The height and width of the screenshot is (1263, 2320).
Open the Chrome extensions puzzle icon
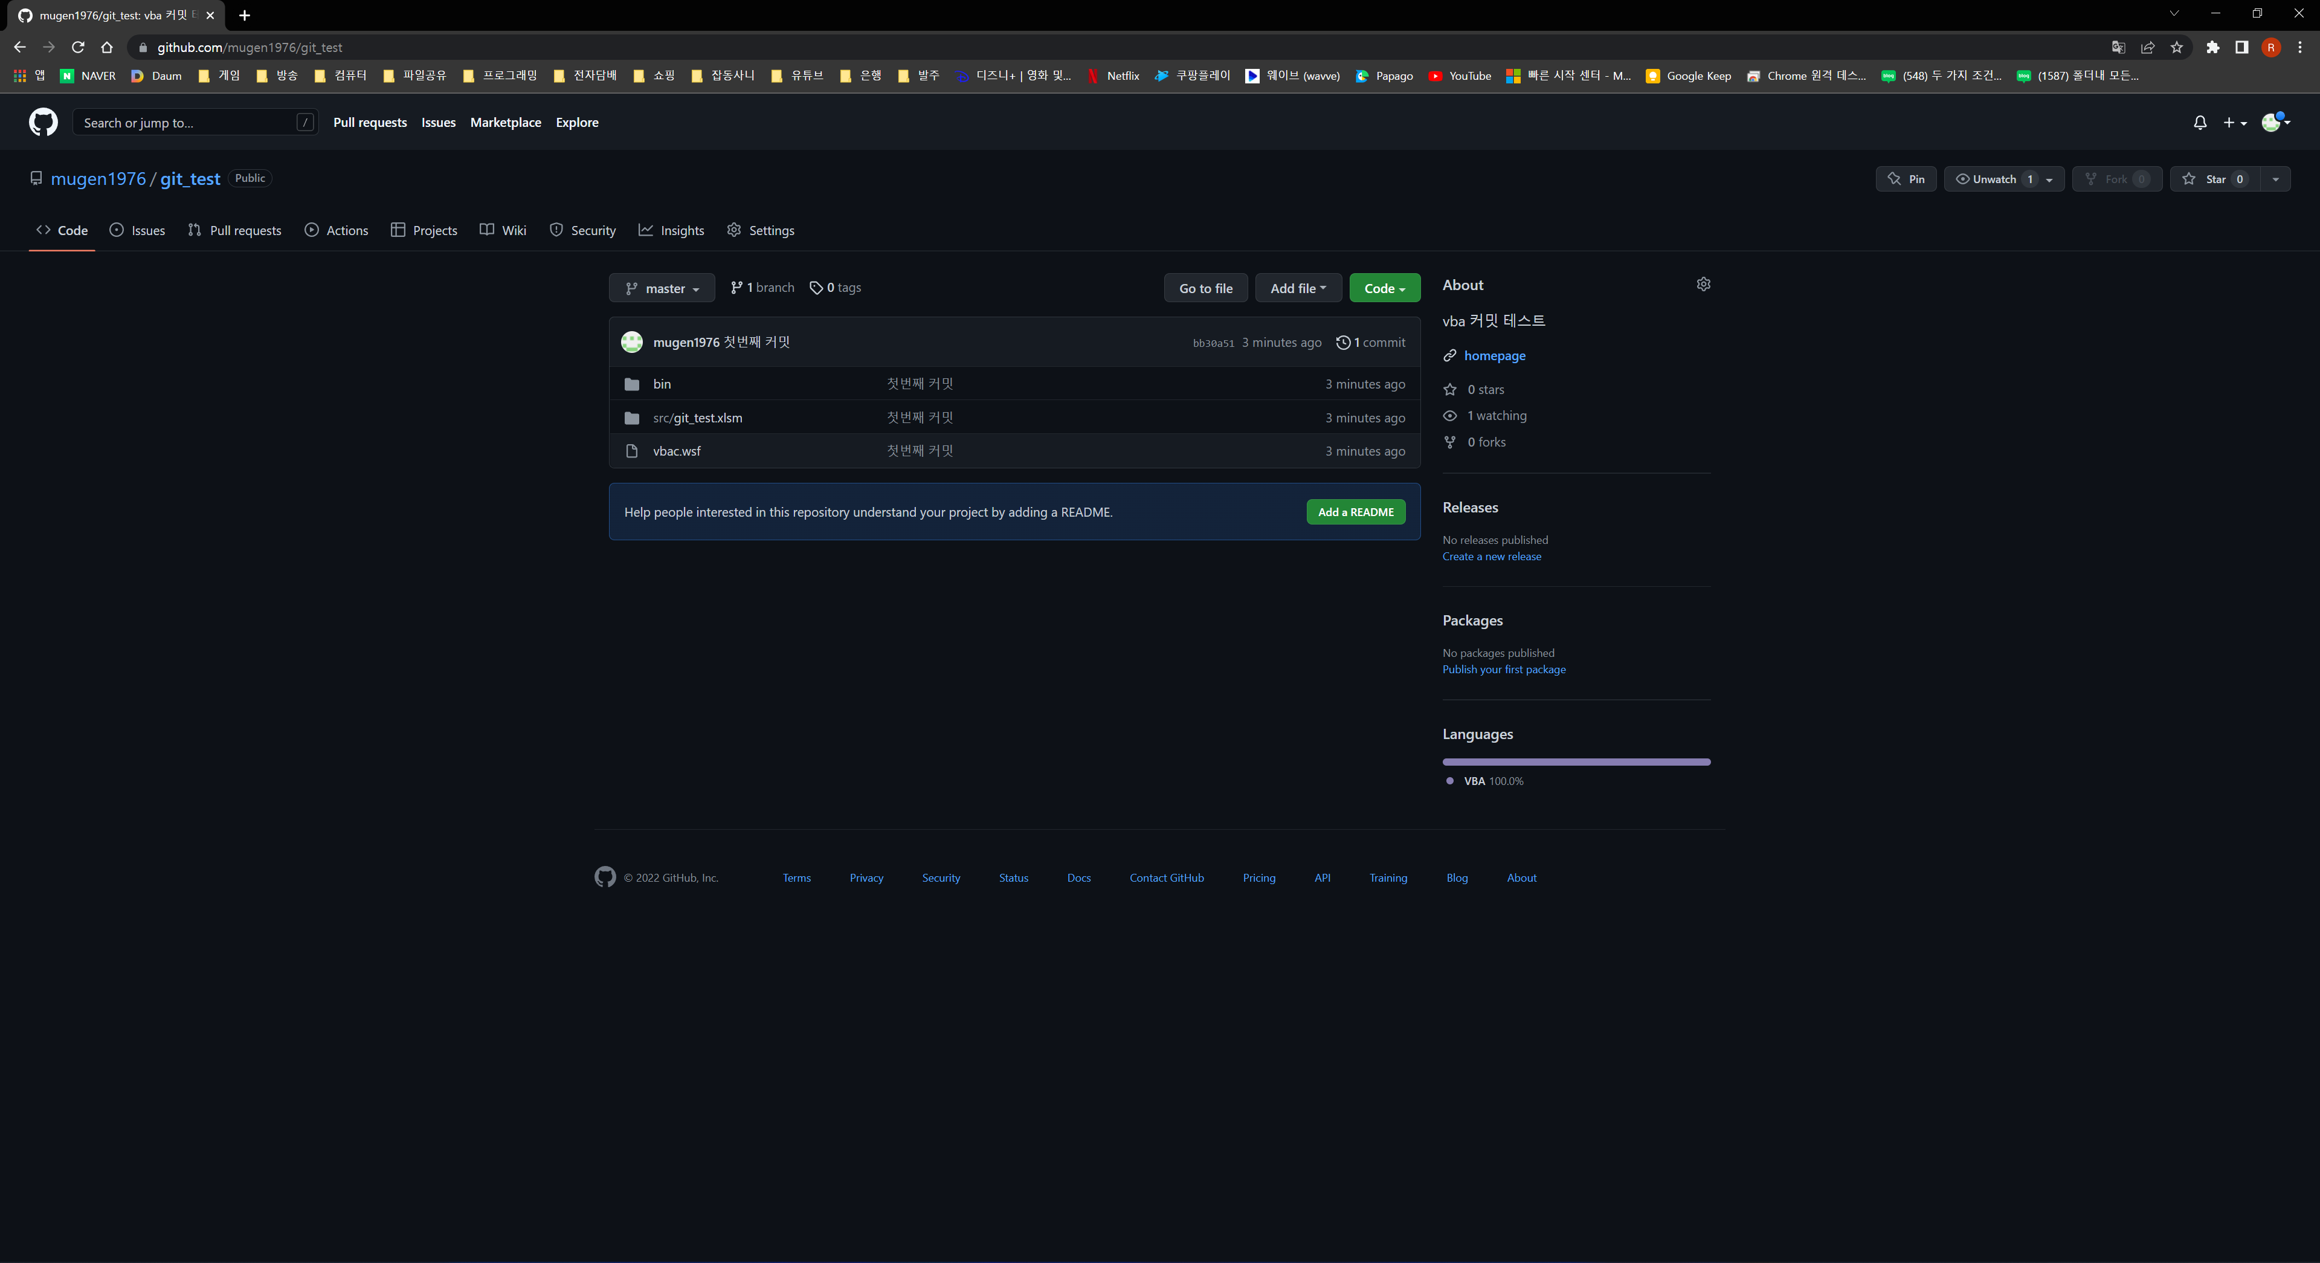[2212, 48]
